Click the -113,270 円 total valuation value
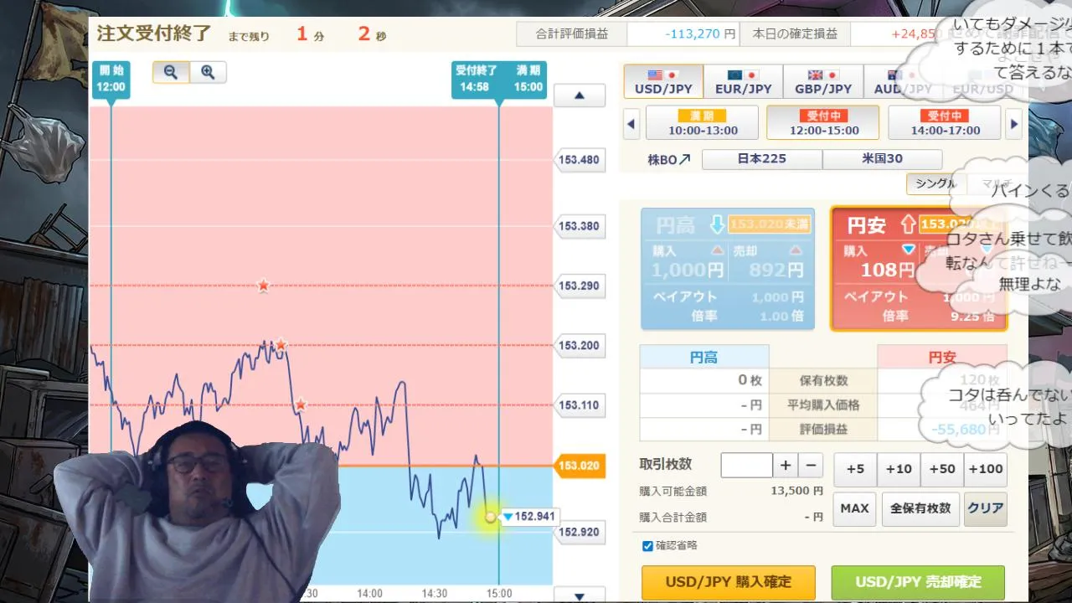The width and height of the screenshot is (1072, 603). coord(700,34)
